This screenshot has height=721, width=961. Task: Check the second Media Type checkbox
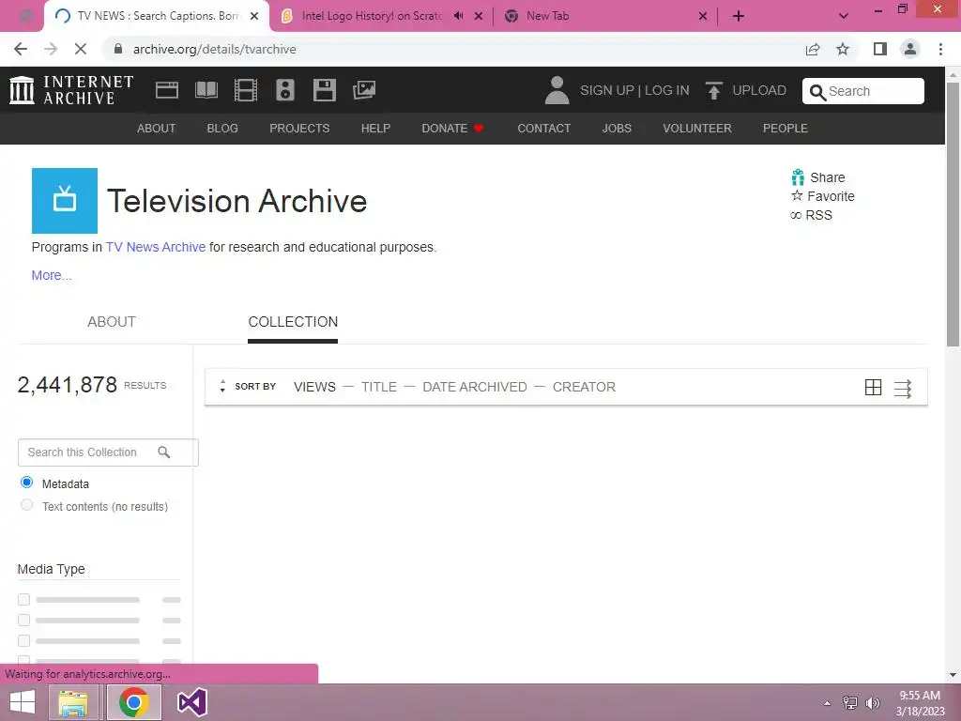[23, 620]
